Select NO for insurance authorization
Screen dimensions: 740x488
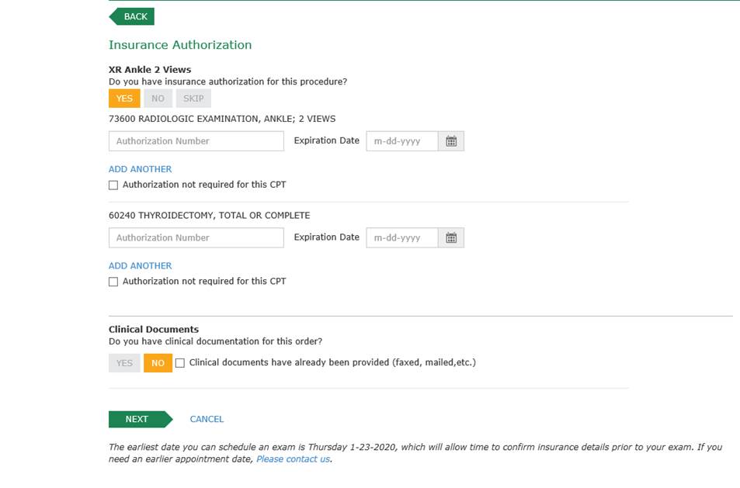158,99
